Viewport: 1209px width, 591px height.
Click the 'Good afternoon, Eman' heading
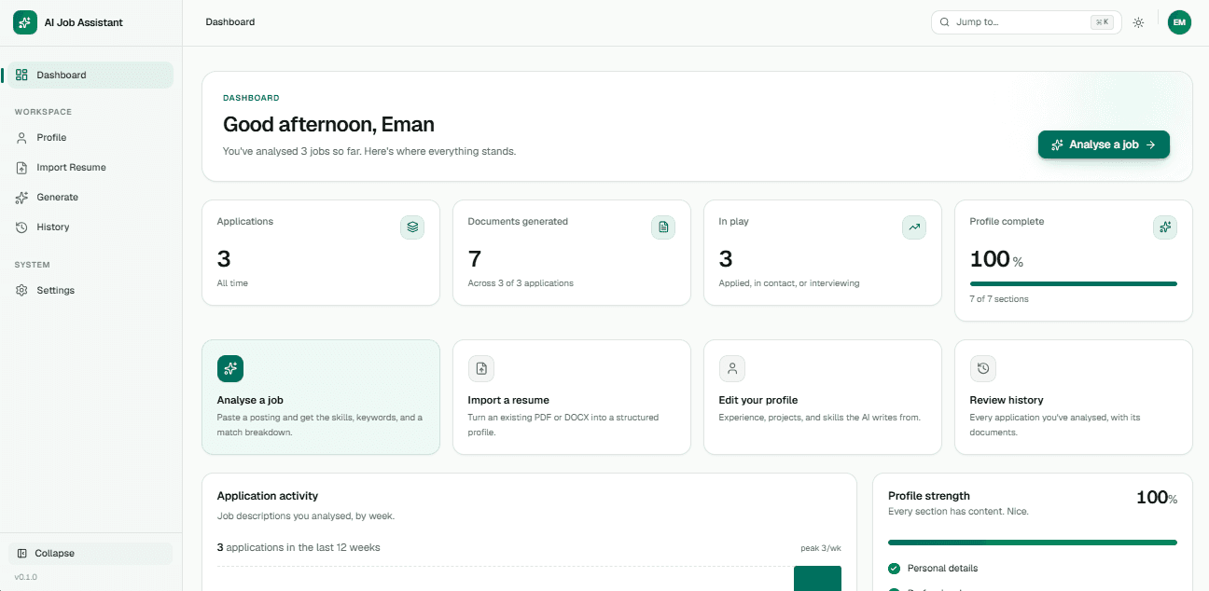click(x=328, y=124)
